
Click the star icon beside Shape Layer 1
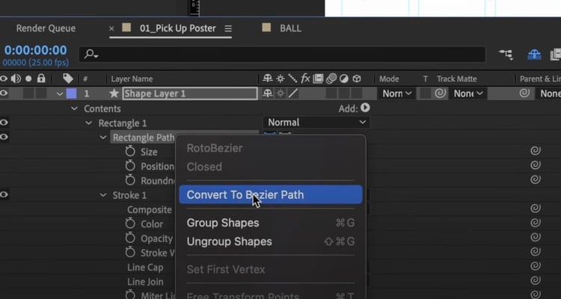coord(114,93)
